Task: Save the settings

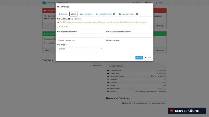Action: pyautogui.click(x=139, y=58)
